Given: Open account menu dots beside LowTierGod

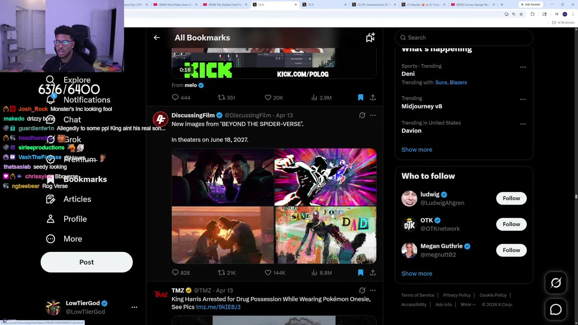Looking at the screenshot, I should pos(134,307).
